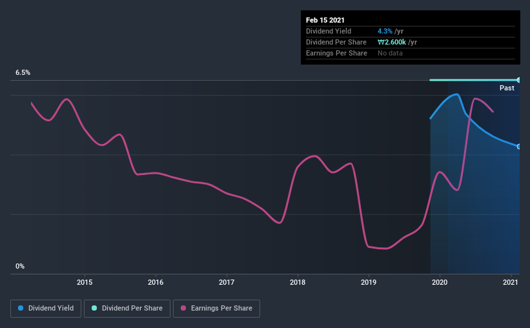Select the 2016 x-axis label
This screenshot has width=530, height=328.
[x=156, y=282]
